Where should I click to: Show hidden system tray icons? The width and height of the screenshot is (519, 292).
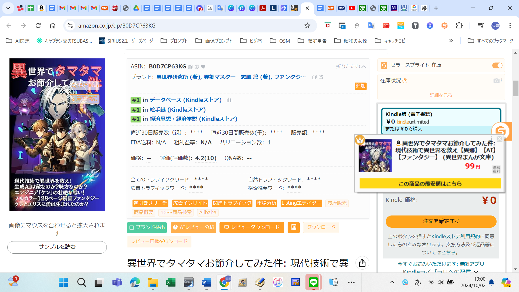point(392,283)
